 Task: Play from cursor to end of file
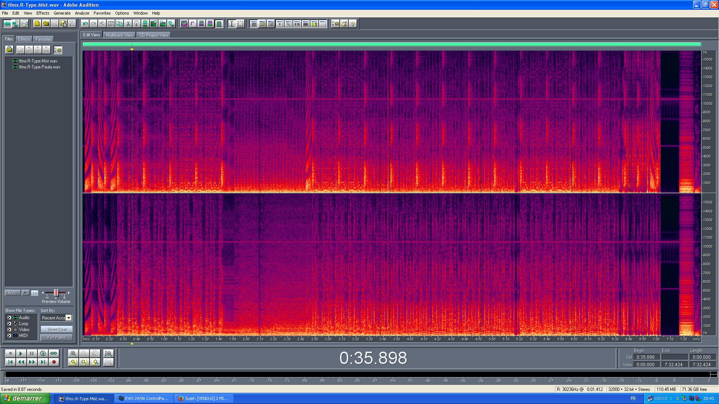tap(43, 353)
